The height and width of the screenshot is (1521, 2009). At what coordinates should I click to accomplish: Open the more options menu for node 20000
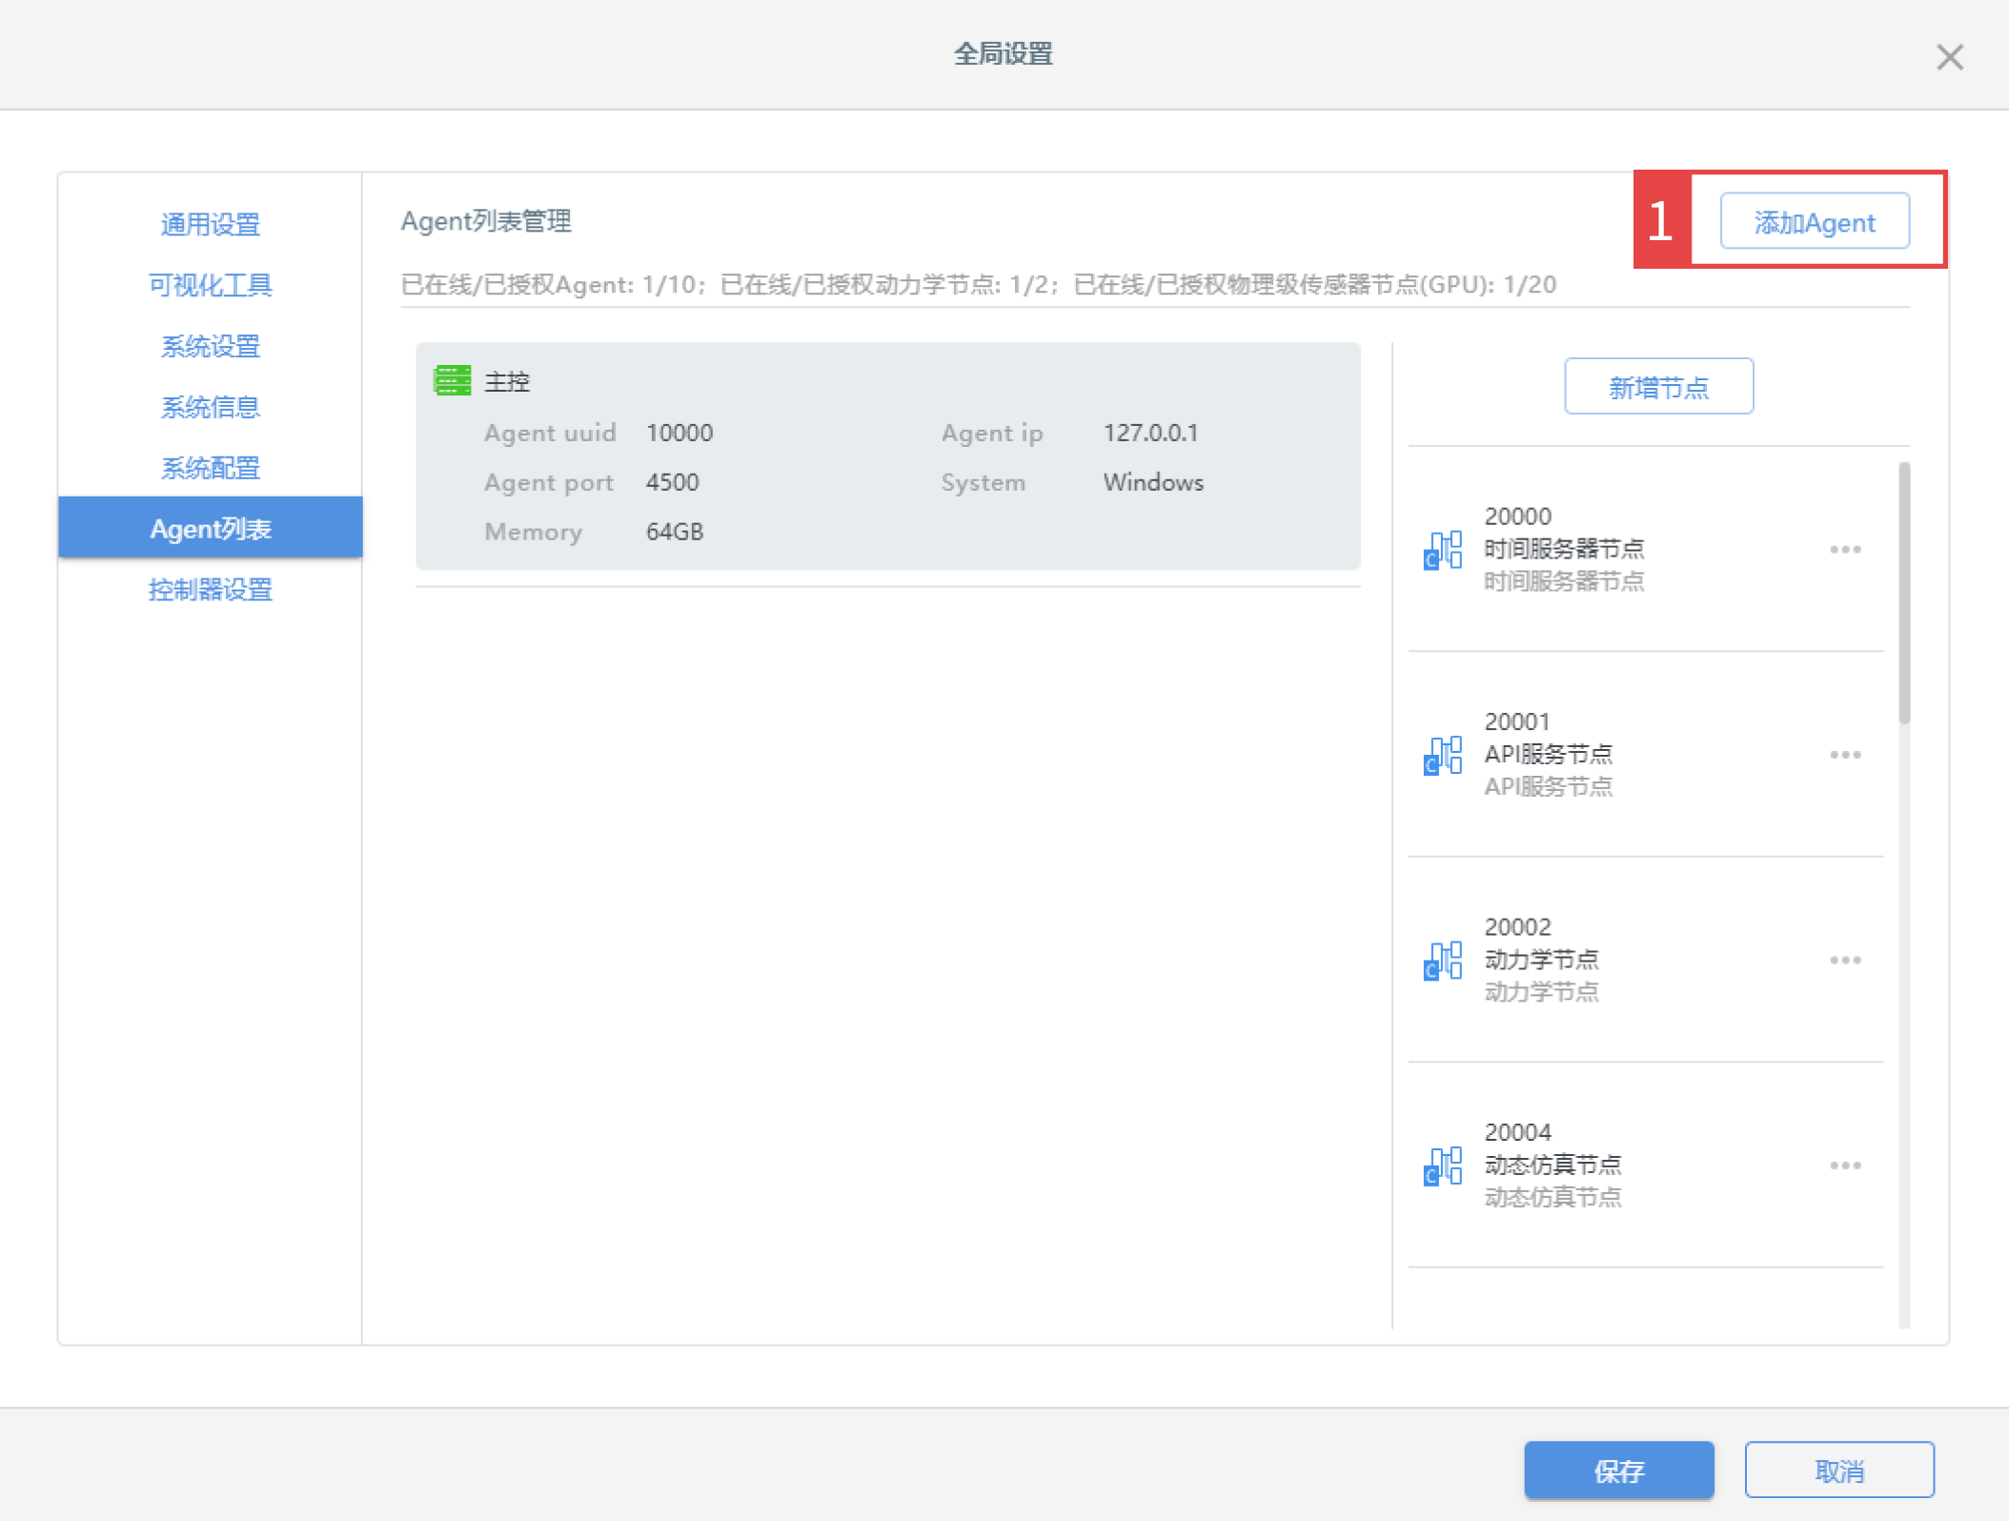click(x=1845, y=550)
